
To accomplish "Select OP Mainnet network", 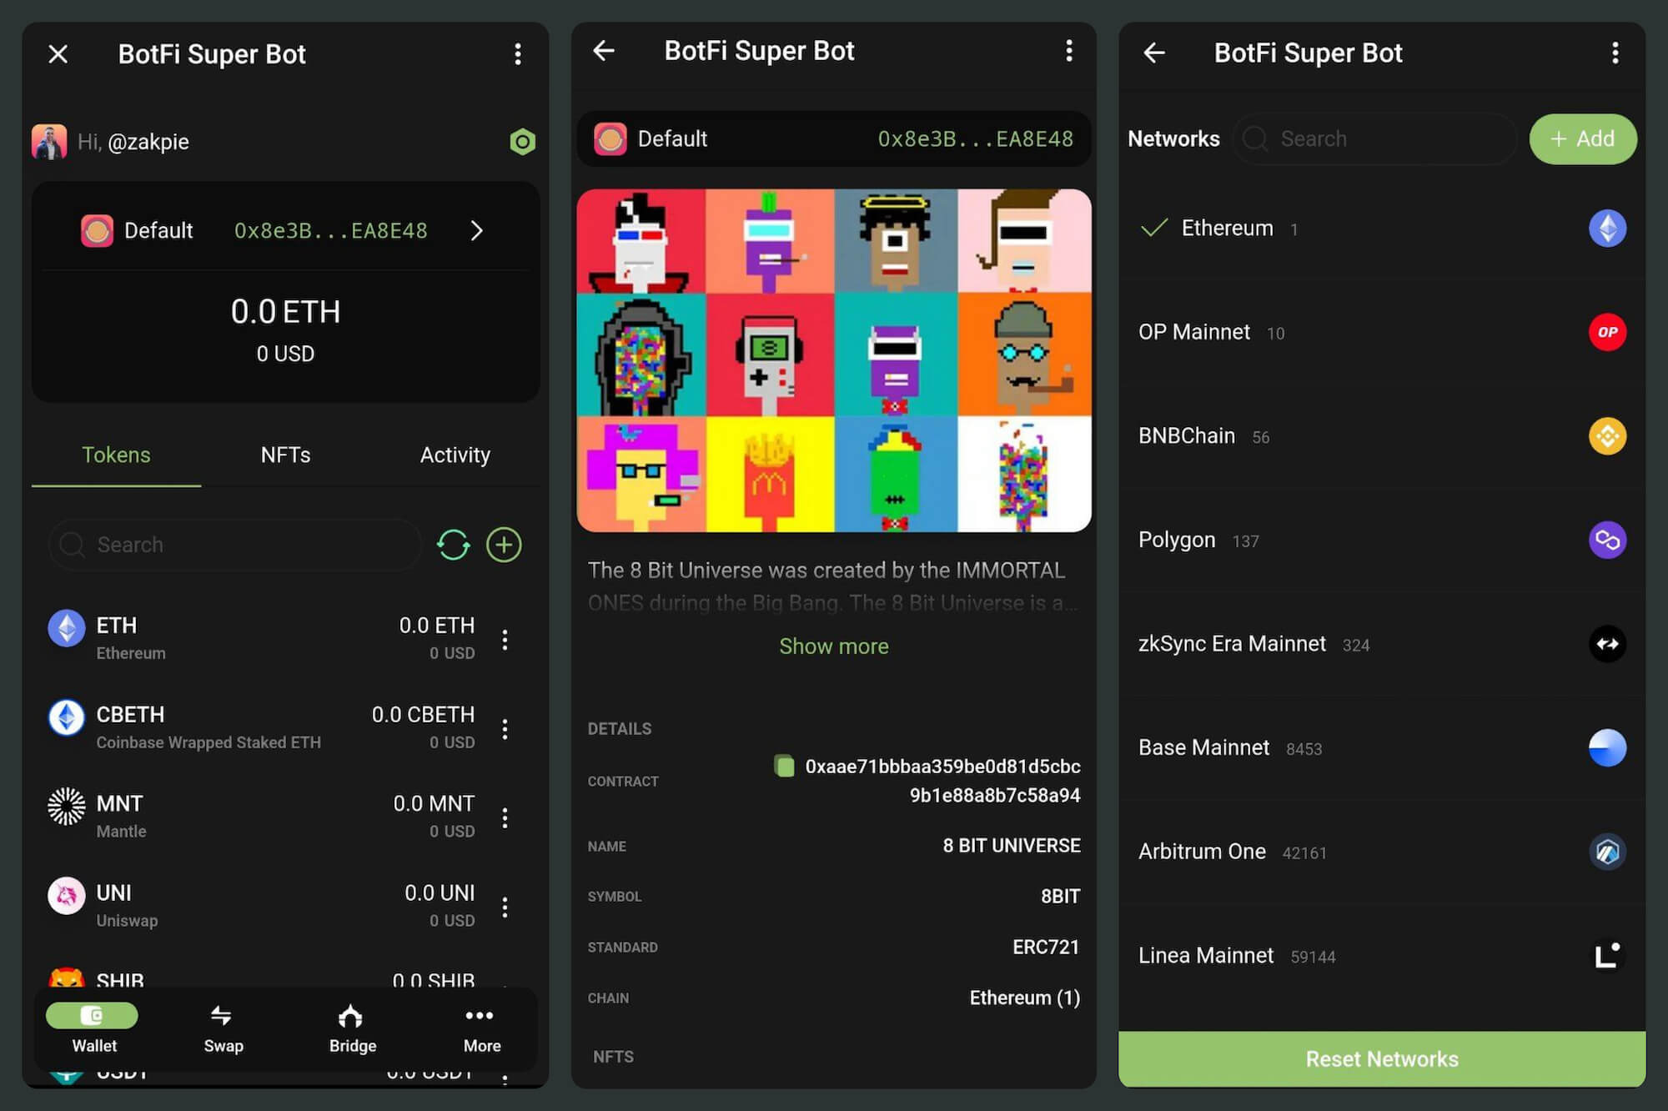I will pos(1194,332).
